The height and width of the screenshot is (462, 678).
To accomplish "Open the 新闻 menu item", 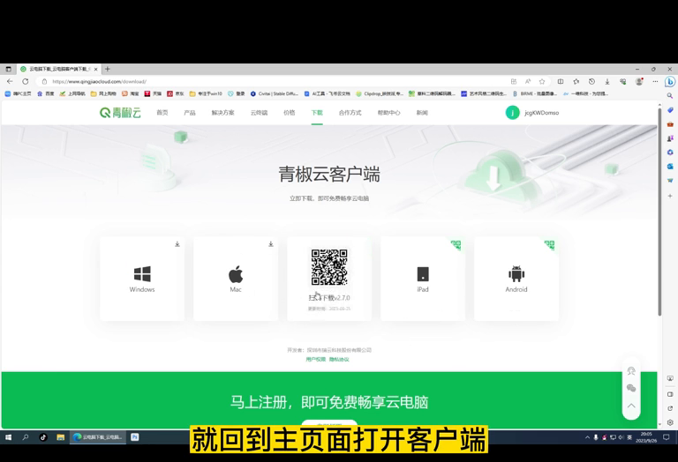I will point(422,113).
